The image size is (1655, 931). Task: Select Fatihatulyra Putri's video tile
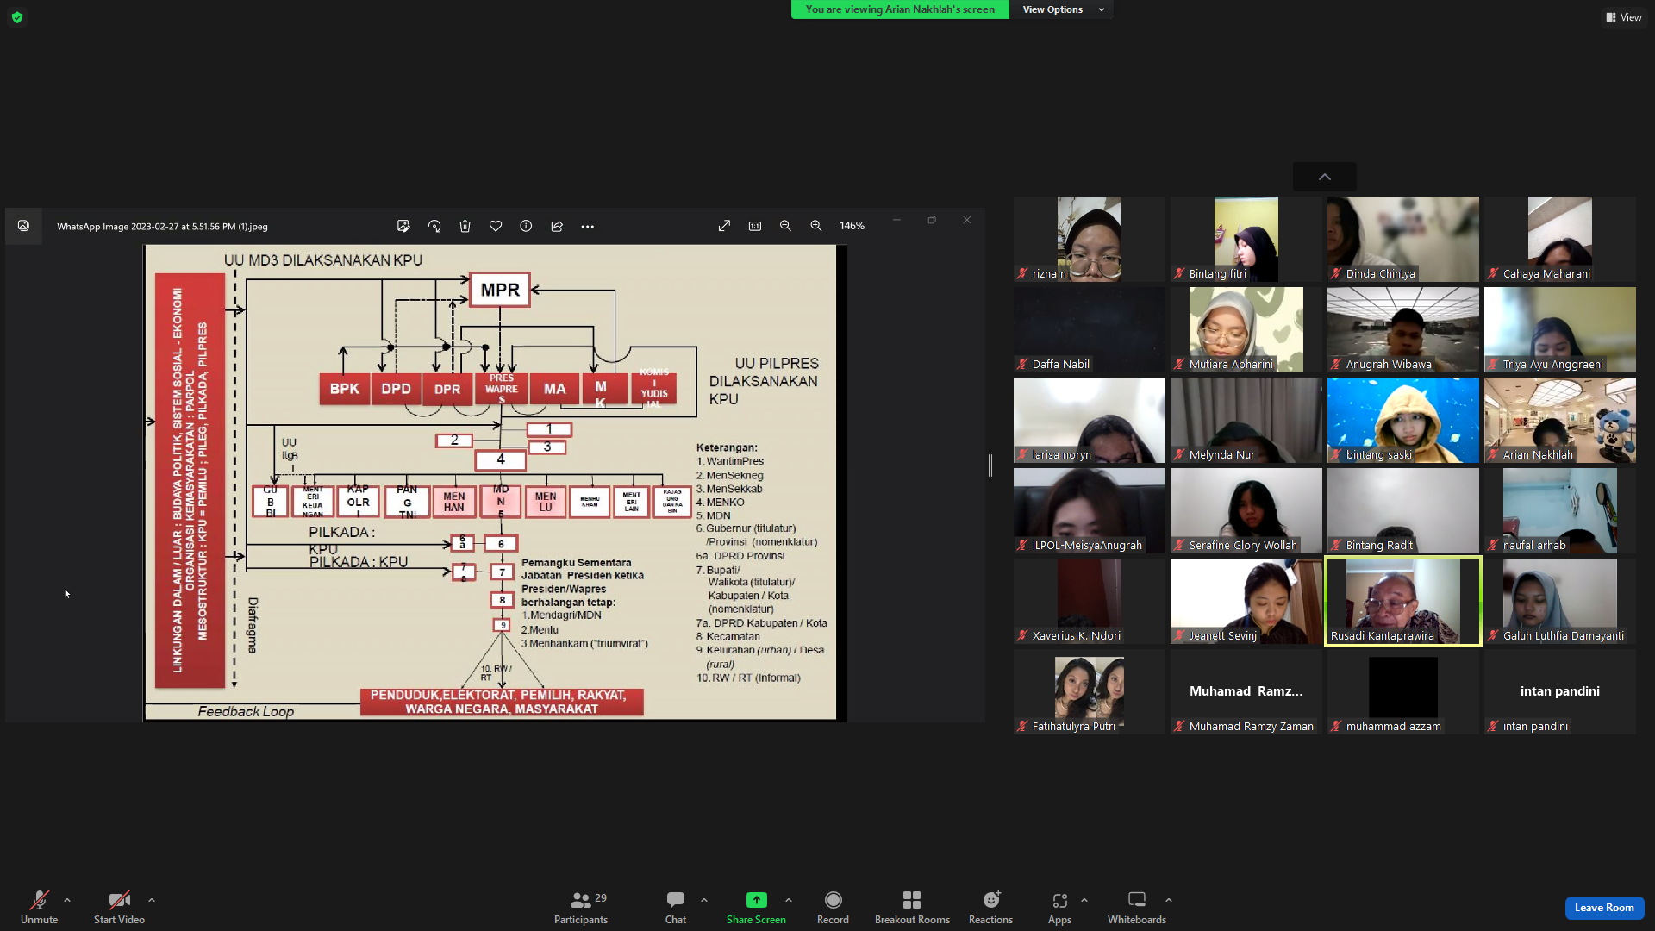1090,691
